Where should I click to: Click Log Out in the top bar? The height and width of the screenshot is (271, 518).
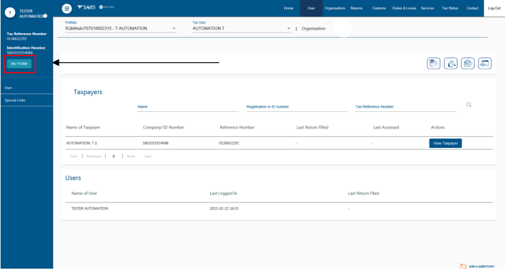point(494,8)
